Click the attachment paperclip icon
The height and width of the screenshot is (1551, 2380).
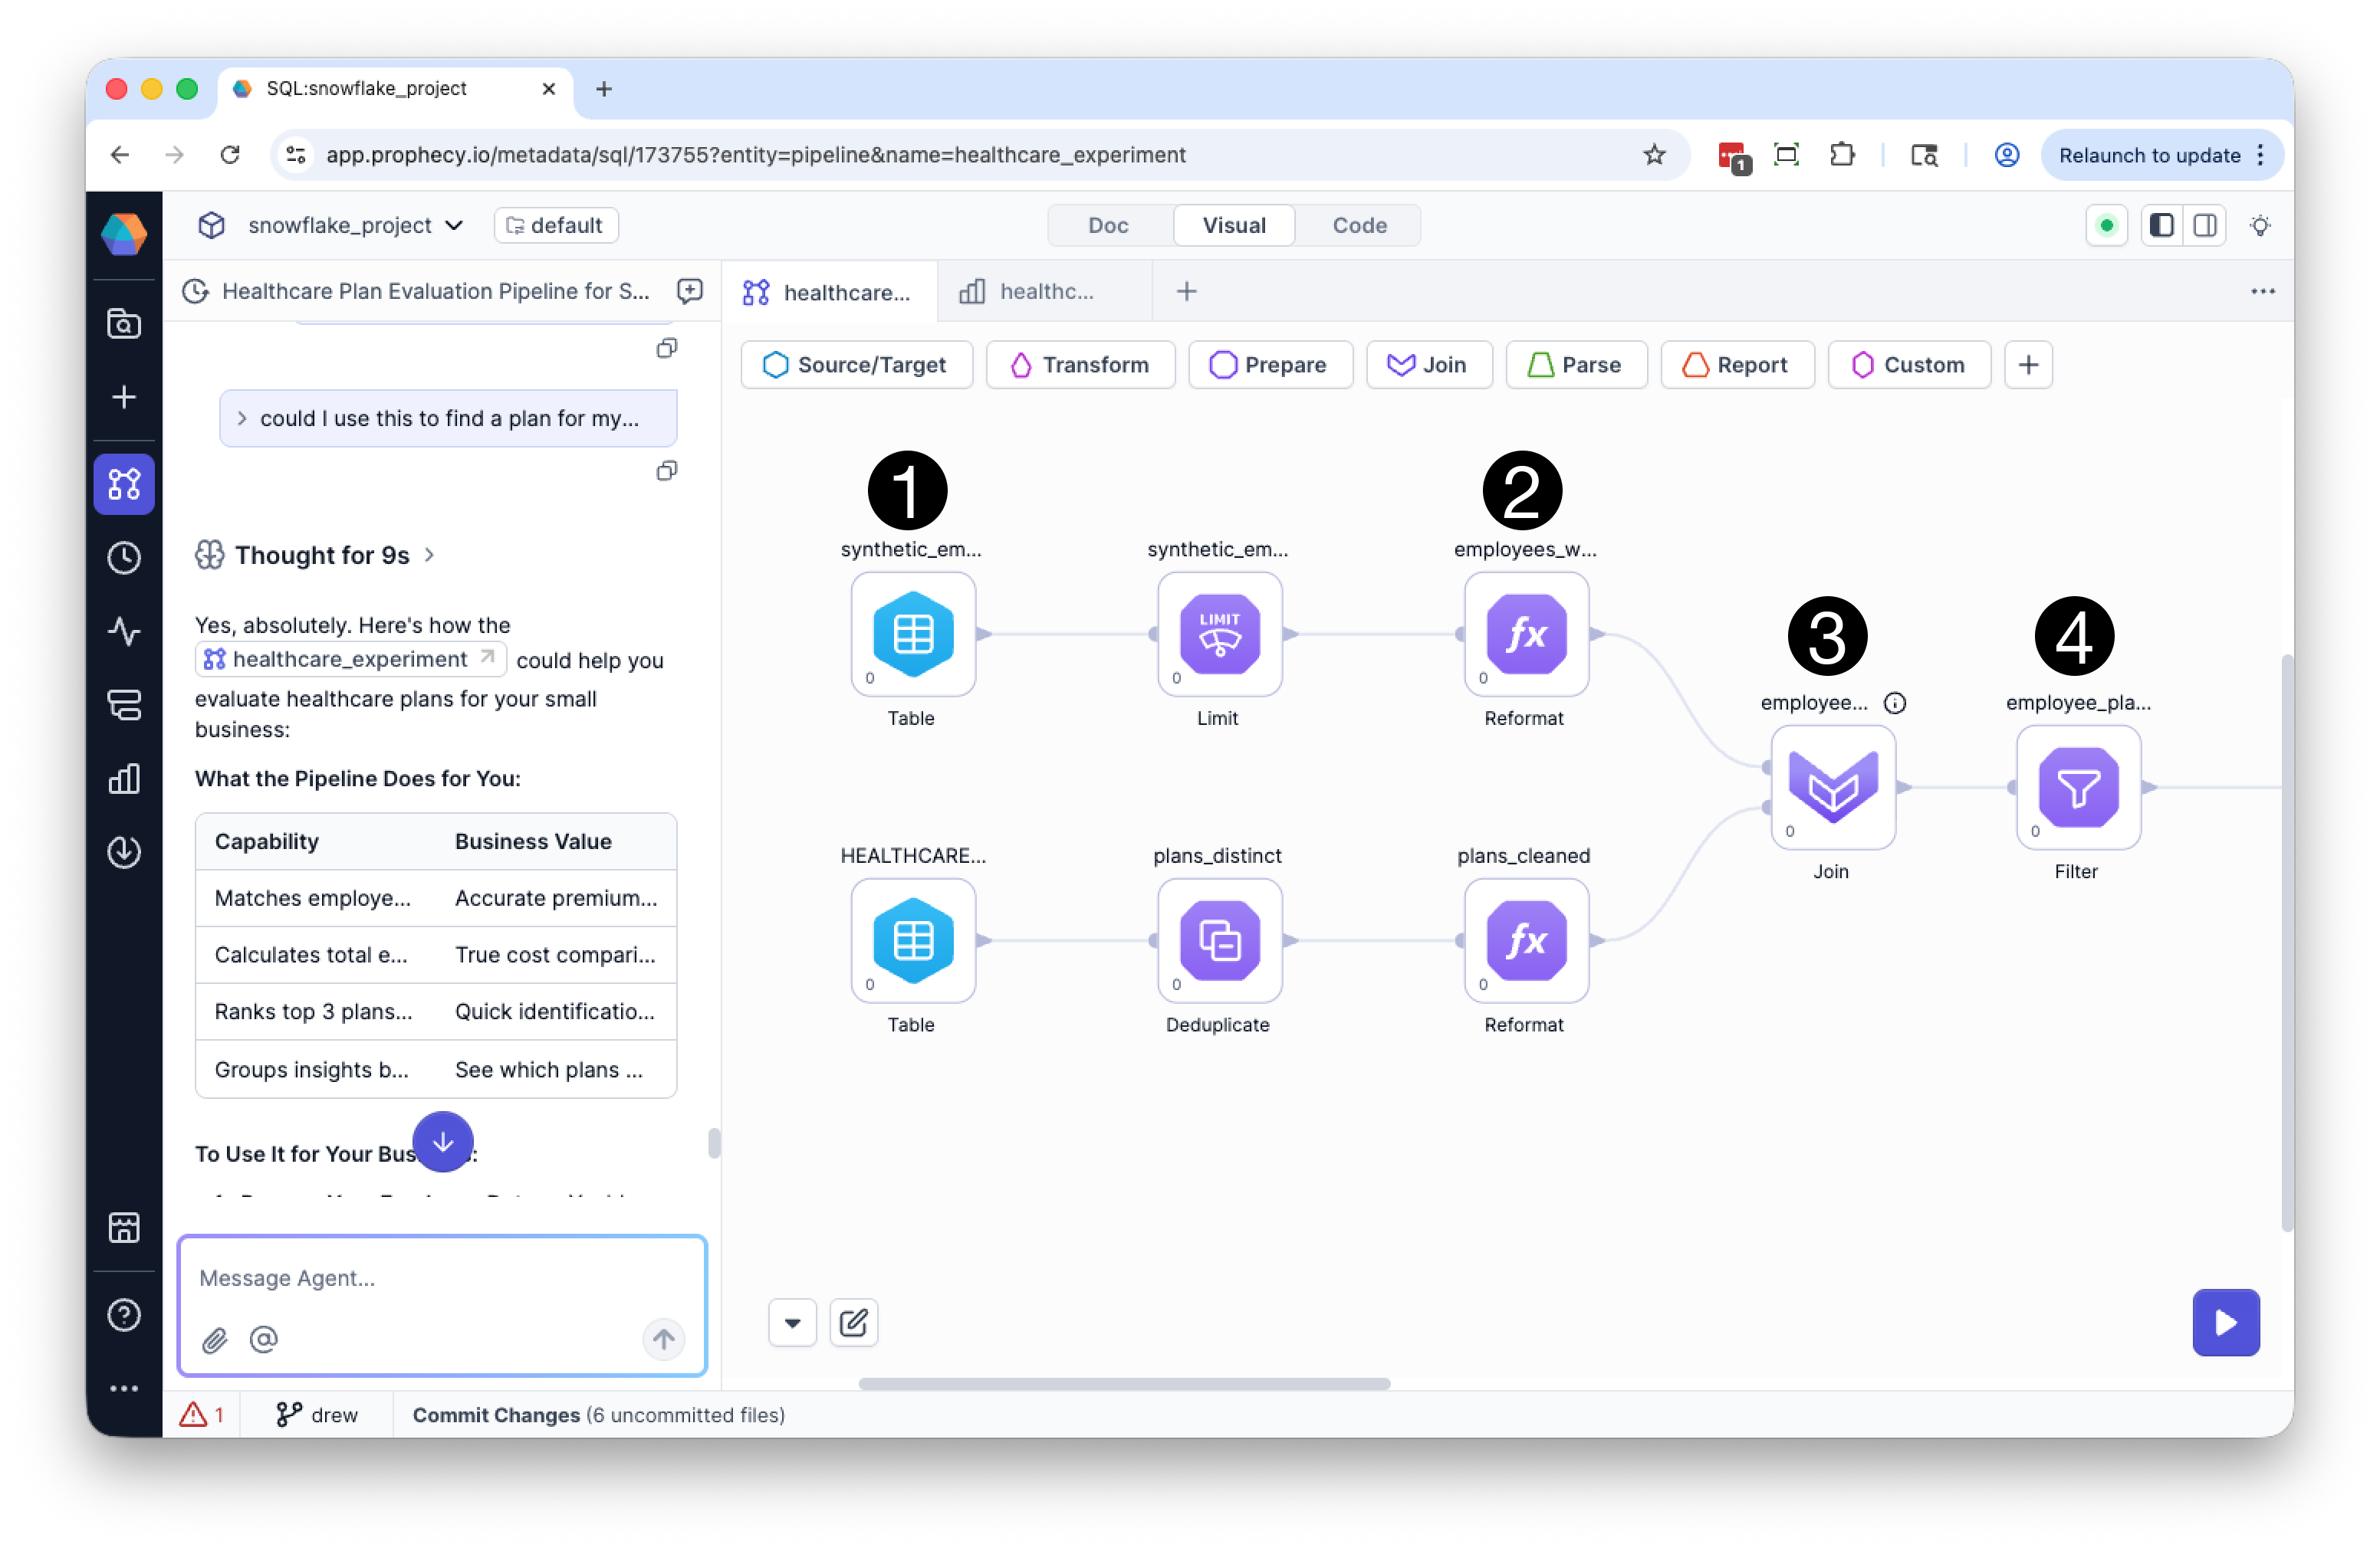tap(215, 1340)
